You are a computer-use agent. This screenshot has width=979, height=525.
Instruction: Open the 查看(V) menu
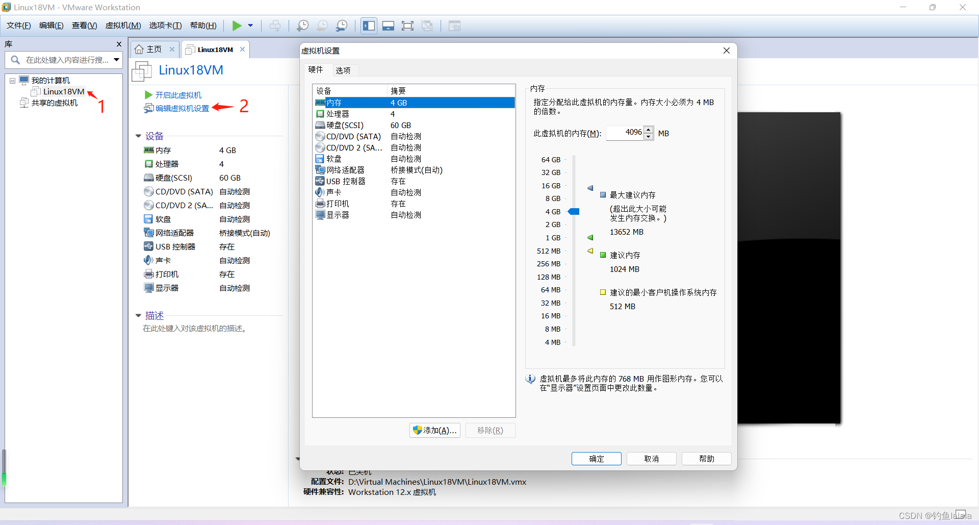(x=84, y=26)
